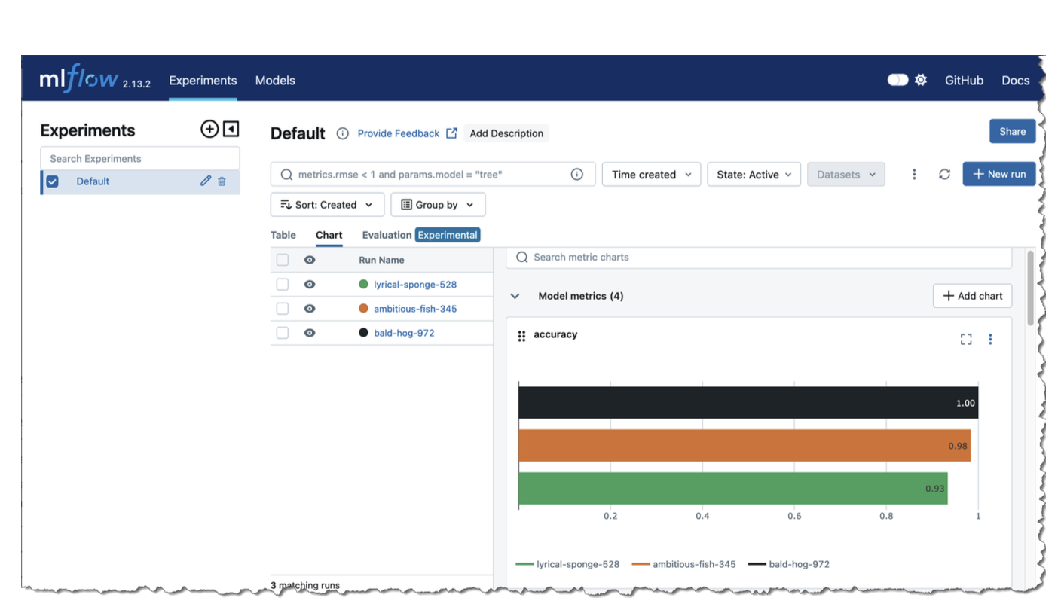
Task: Open the Time created dropdown
Action: click(651, 174)
